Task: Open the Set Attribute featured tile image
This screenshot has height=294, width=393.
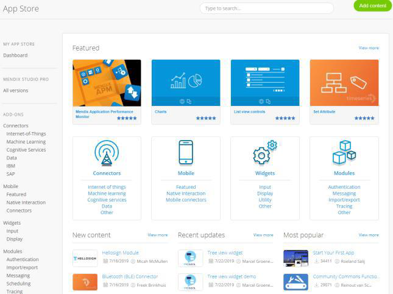Action: click(344, 83)
